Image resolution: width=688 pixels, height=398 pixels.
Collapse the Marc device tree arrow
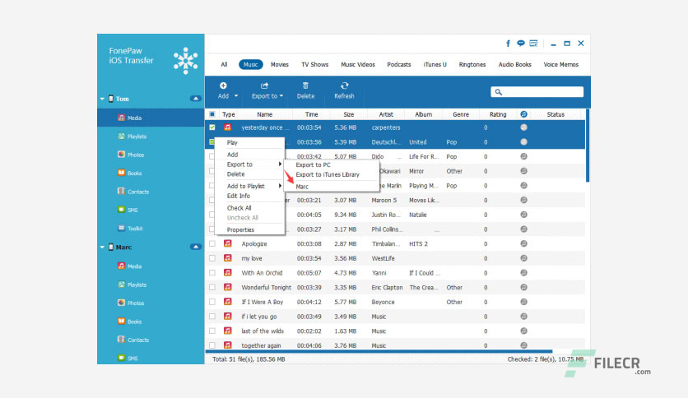[102, 248]
